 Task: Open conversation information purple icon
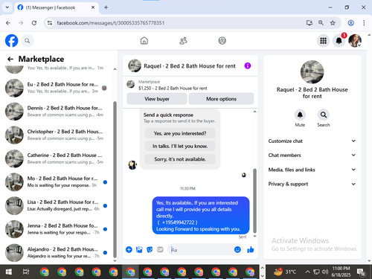coord(248,65)
